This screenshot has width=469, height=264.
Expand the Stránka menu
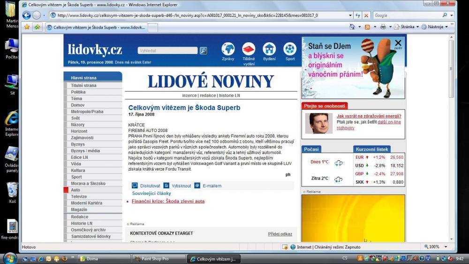pyautogui.click(x=407, y=27)
